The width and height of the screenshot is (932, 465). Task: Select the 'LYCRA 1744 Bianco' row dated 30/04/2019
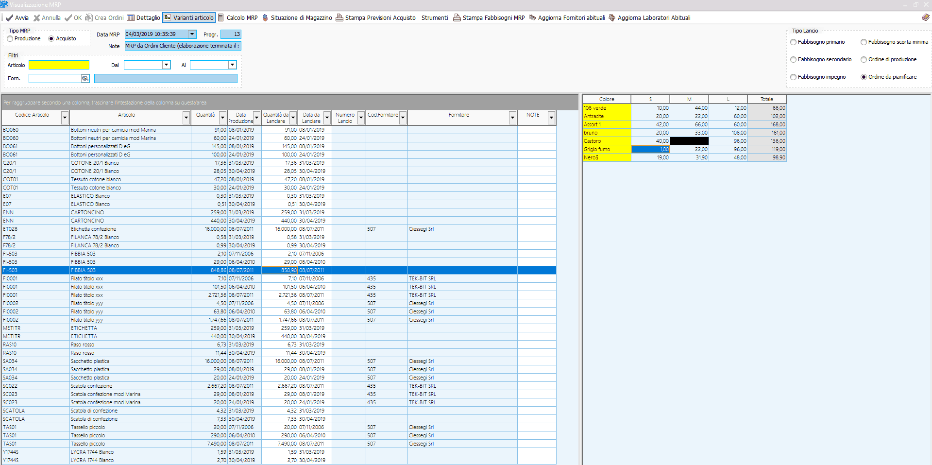(279, 460)
